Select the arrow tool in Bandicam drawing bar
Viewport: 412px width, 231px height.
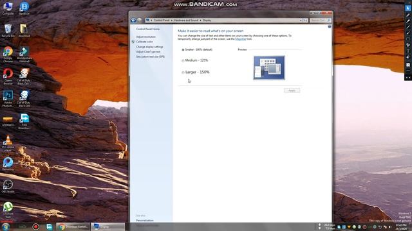tap(407, 33)
